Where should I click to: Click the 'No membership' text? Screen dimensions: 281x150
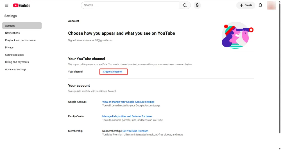(x=111, y=131)
